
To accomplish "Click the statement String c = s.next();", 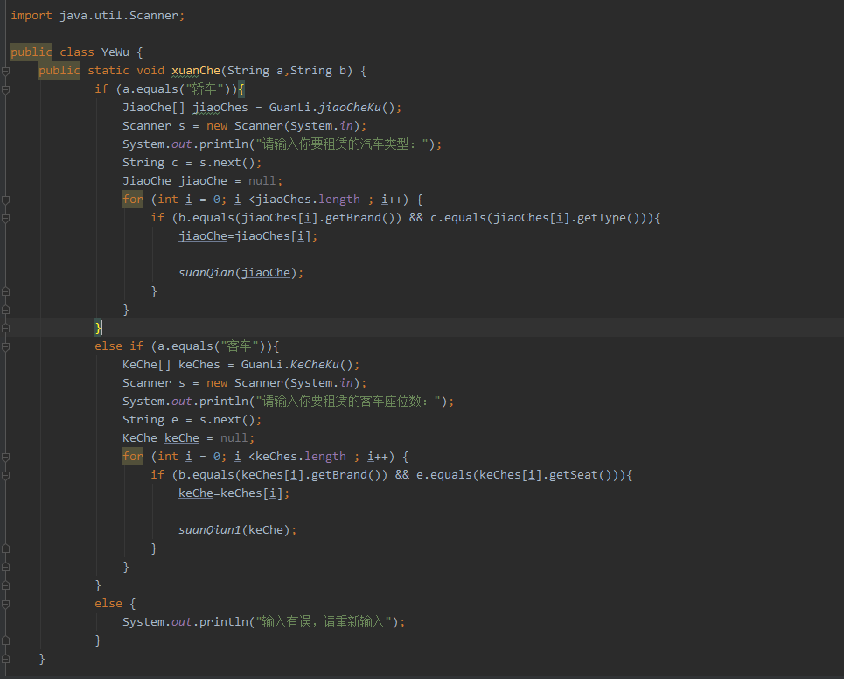I will point(192,163).
